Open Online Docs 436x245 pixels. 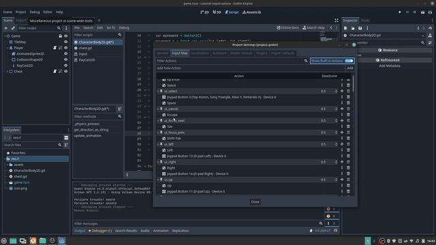[x=287, y=28]
